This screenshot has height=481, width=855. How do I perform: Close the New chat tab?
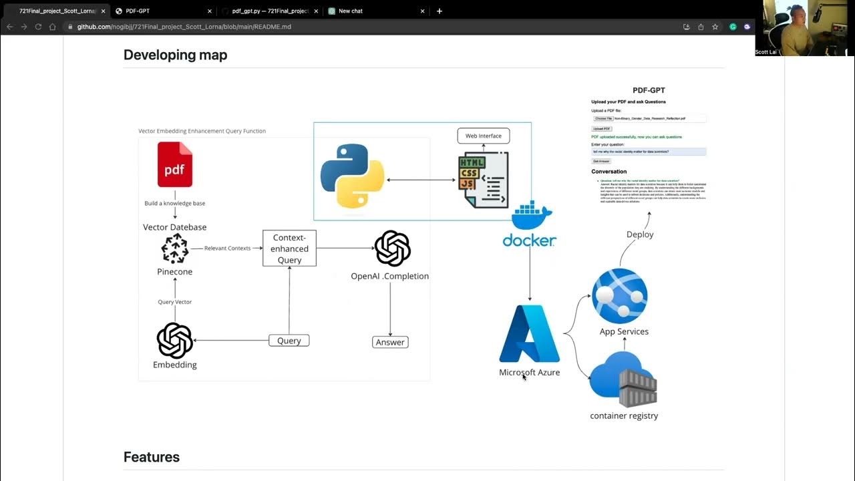pos(423,11)
